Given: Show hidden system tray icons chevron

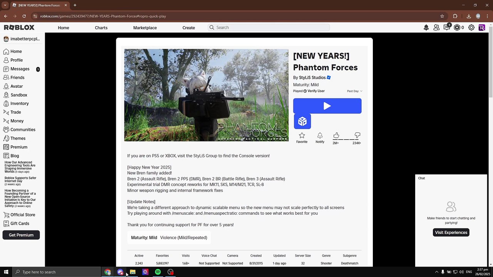Looking at the screenshot, I should [437, 272].
